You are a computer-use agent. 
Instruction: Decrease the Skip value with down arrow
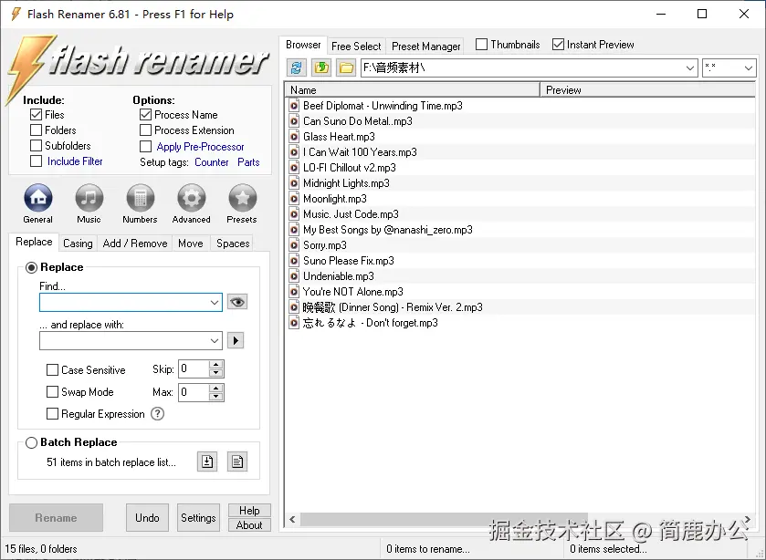point(216,373)
